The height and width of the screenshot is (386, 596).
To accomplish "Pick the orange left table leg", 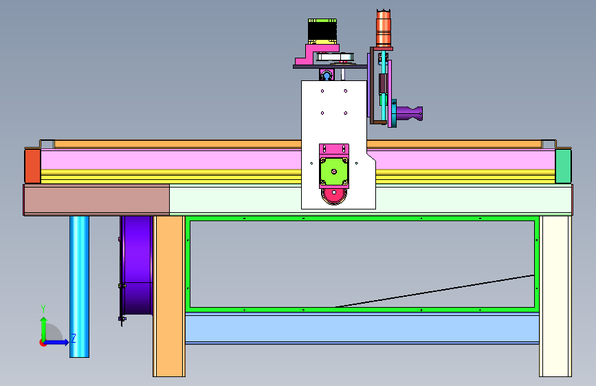I will coord(169,296).
